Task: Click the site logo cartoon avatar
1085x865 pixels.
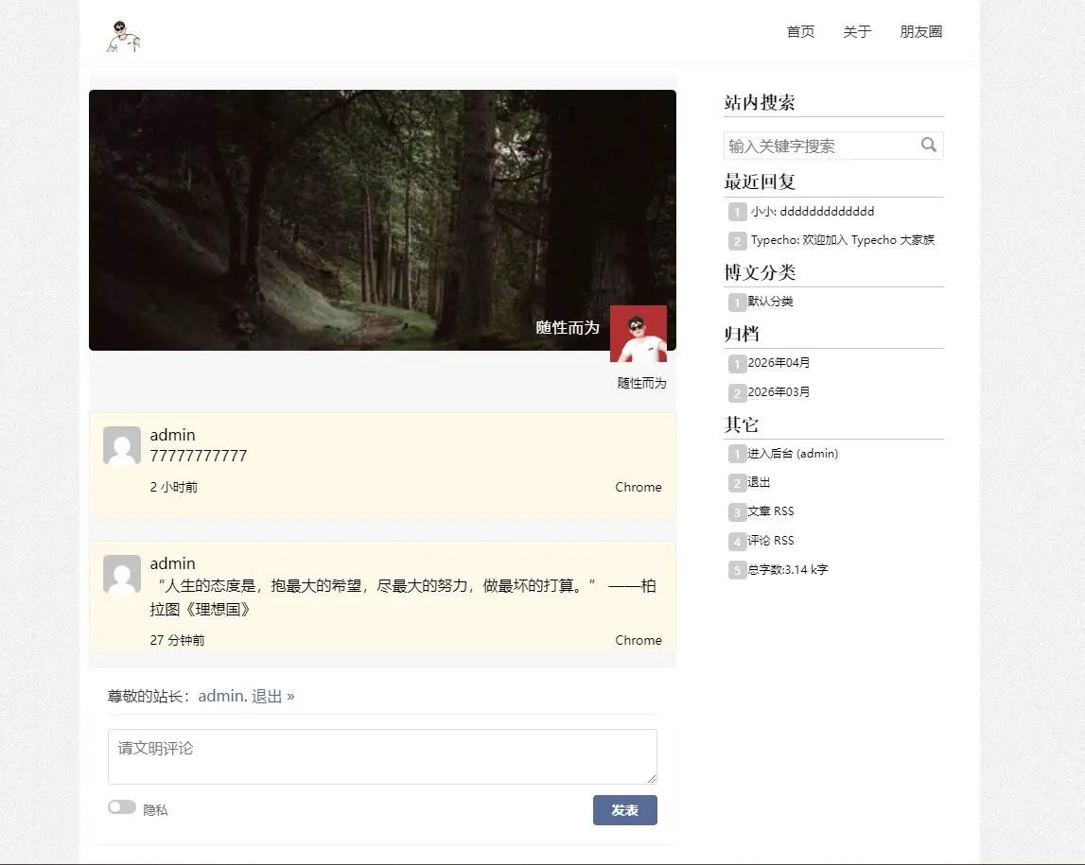Action: pos(123,37)
